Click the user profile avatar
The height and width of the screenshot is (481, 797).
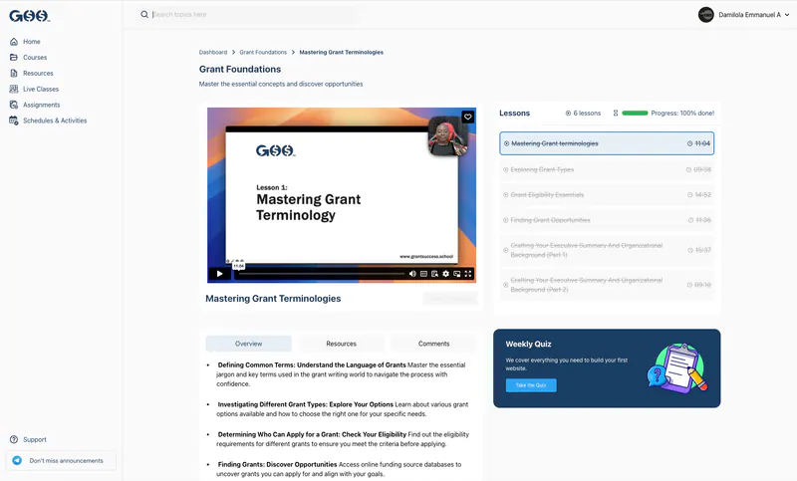[705, 15]
